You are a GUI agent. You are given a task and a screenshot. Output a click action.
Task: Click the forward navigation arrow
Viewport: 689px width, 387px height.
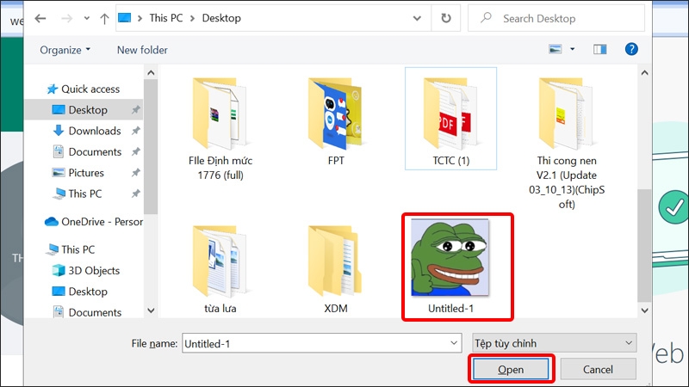point(66,18)
